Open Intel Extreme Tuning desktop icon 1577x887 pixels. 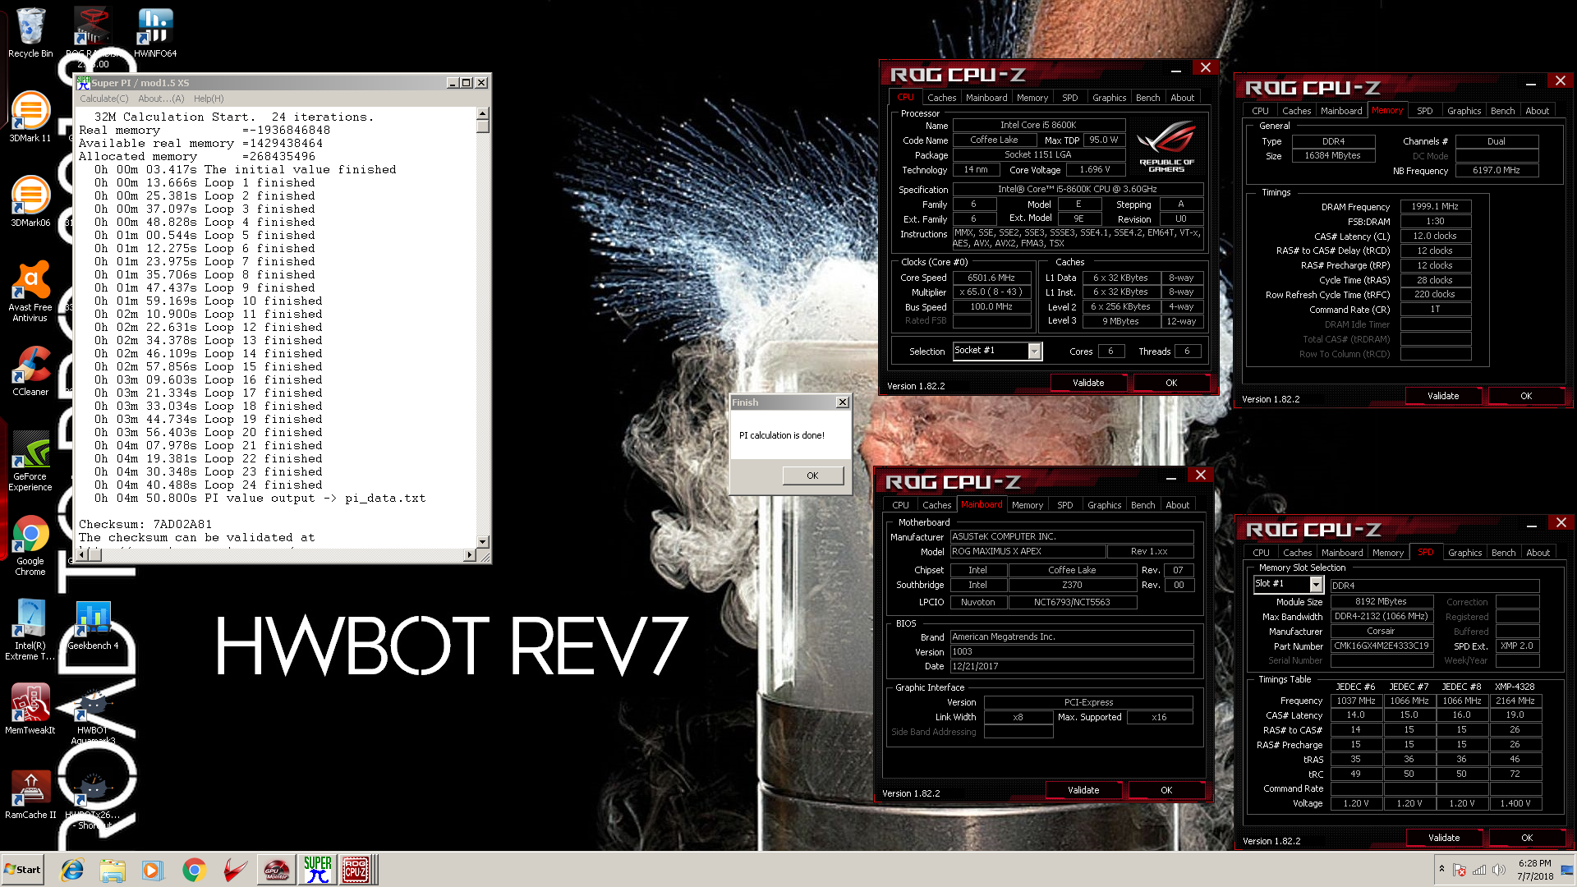point(30,631)
